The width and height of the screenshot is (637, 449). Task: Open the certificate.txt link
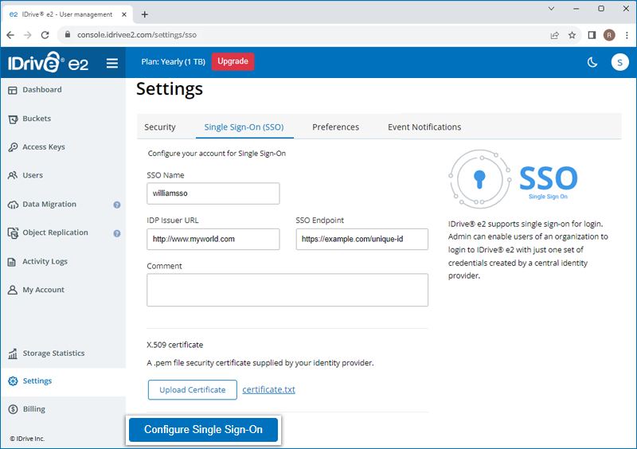pos(268,389)
